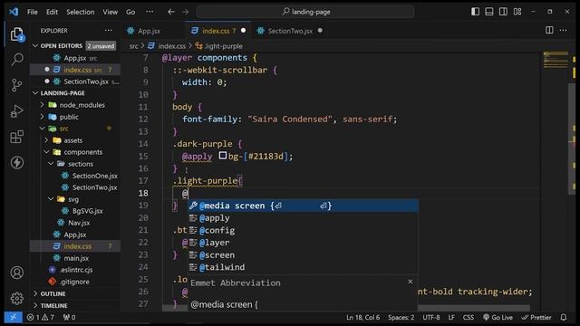Viewport: 580px width, 326px height.
Task: Collapse the src folder
Action: pos(75,129)
